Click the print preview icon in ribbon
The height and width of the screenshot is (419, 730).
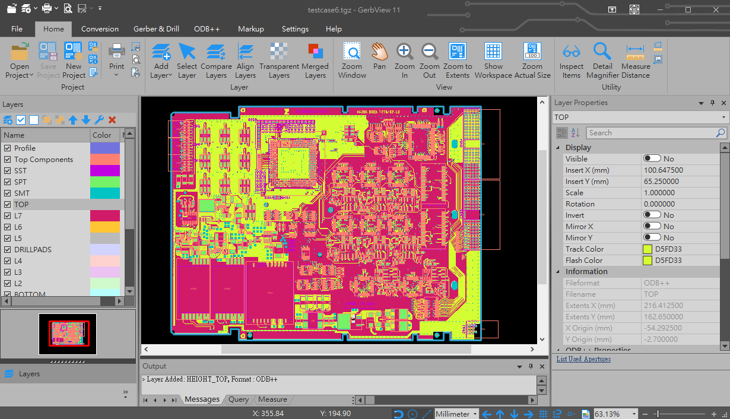point(136,59)
